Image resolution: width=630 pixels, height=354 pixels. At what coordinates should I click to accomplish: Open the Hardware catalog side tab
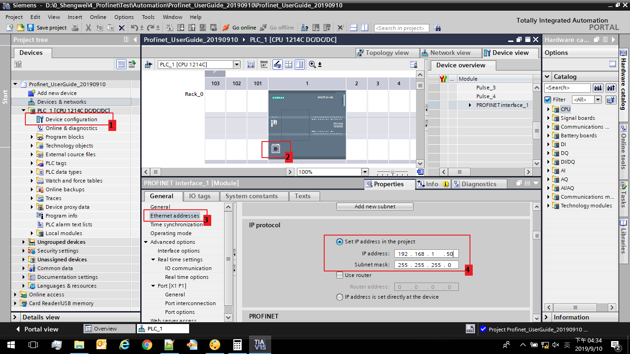624,79
